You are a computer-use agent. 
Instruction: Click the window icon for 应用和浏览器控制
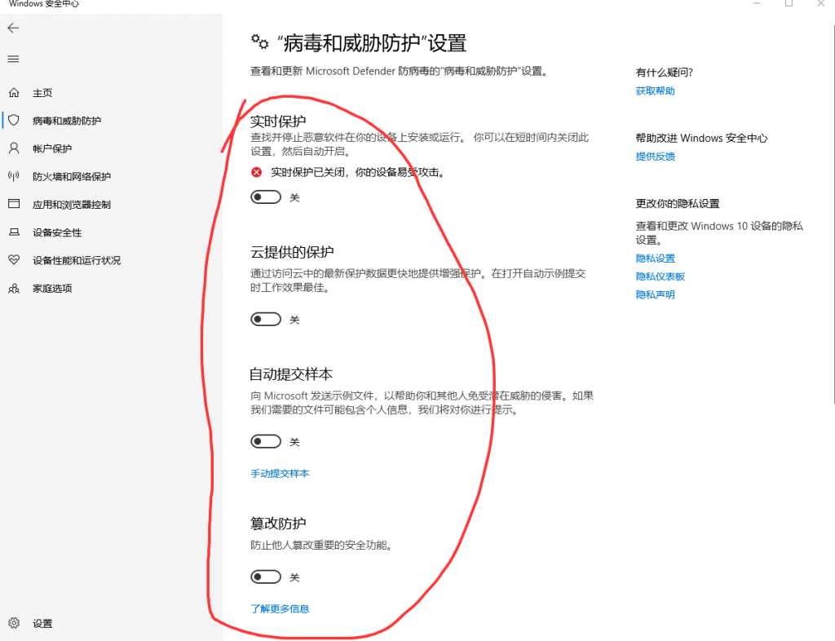click(x=14, y=204)
